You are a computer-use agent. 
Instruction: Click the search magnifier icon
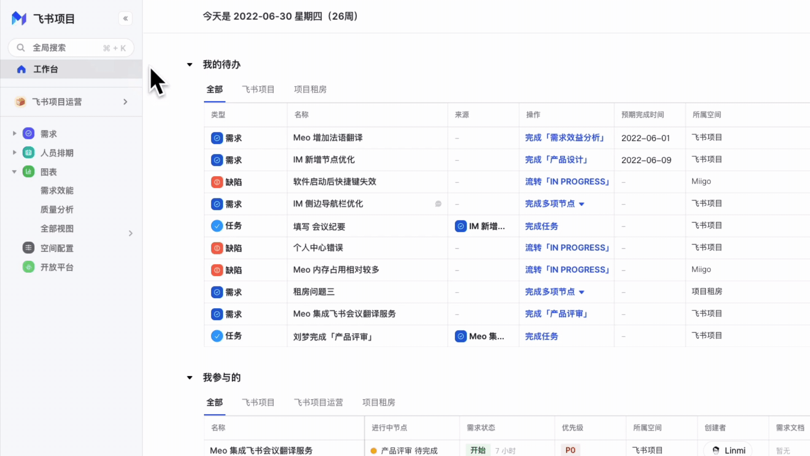click(x=21, y=48)
